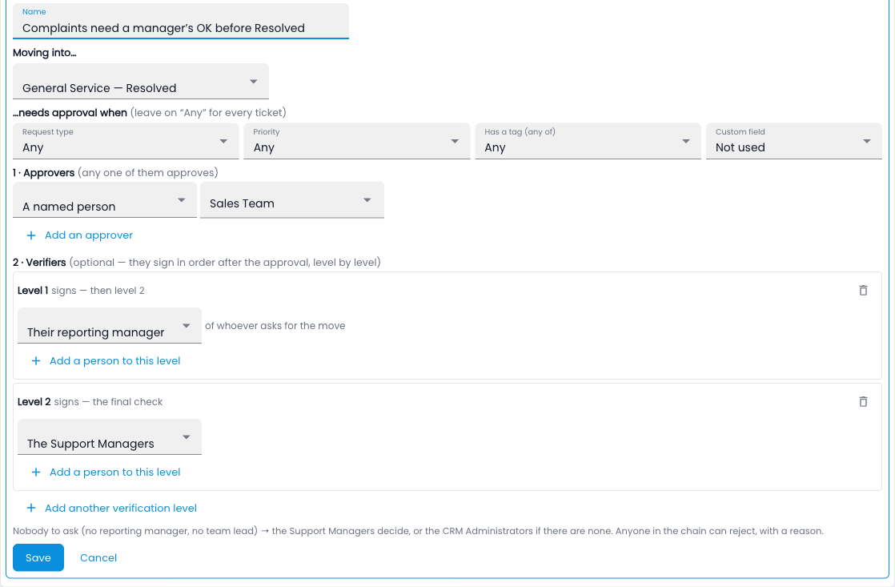The height and width of the screenshot is (587, 895).
Task: Click the plus icon beside Add an approver
Action: [31, 235]
